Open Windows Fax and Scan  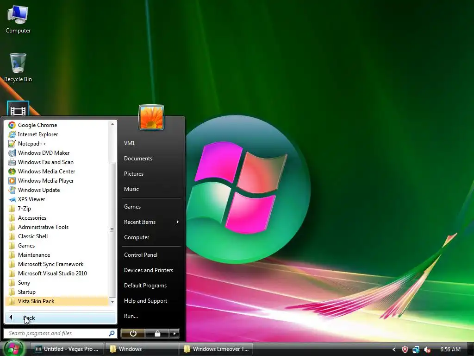coord(57,162)
